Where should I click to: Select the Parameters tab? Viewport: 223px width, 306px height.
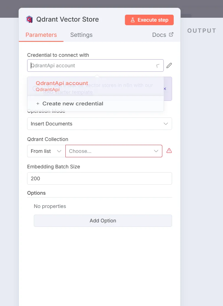coord(41,35)
